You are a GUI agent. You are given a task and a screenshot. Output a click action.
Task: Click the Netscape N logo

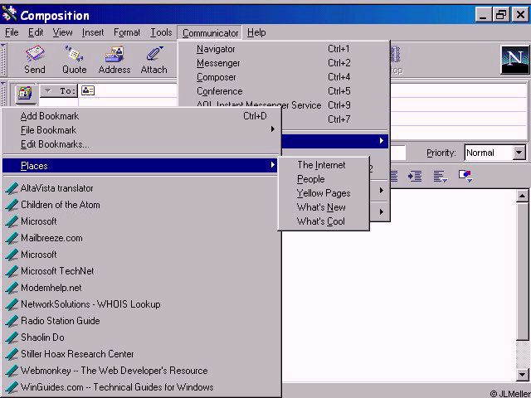pos(514,59)
